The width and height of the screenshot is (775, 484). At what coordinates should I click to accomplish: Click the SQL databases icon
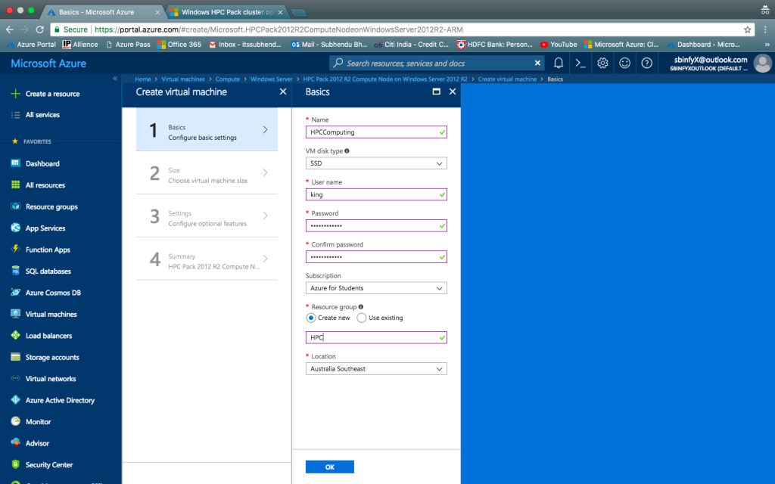tap(15, 271)
